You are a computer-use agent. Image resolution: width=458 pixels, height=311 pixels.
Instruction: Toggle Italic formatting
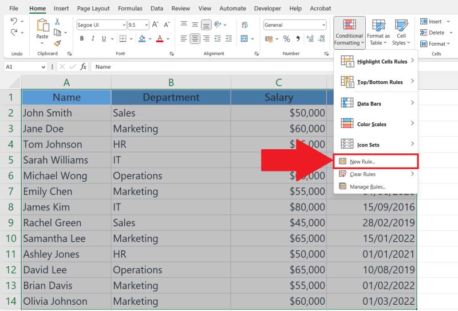click(x=93, y=38)
